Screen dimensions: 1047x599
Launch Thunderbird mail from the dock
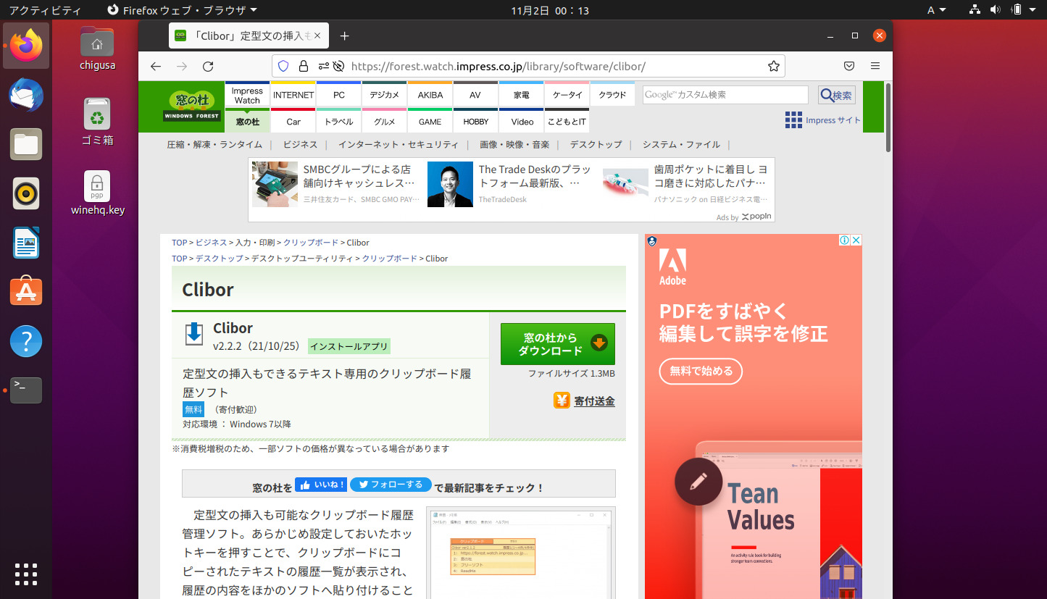pyautogui.click(x=26, y=95)
